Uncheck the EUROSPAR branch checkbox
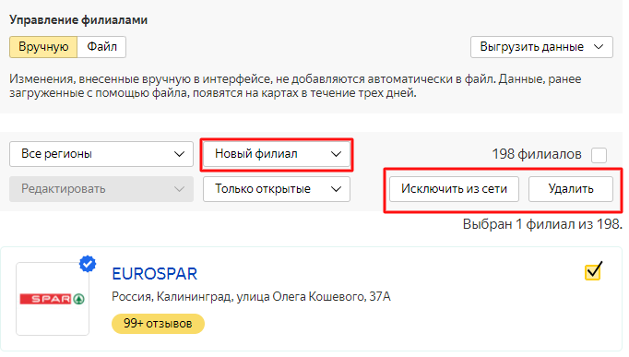Image resolution: width=629 pixels, height=357 pixels. coord(593,272)
